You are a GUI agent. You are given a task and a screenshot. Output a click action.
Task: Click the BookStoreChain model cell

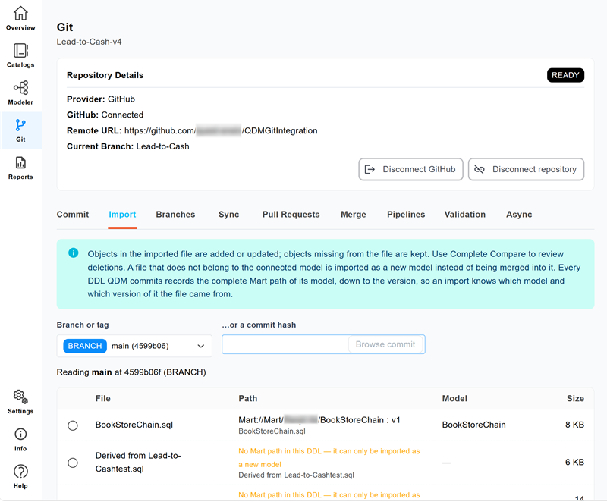(473, 425)
